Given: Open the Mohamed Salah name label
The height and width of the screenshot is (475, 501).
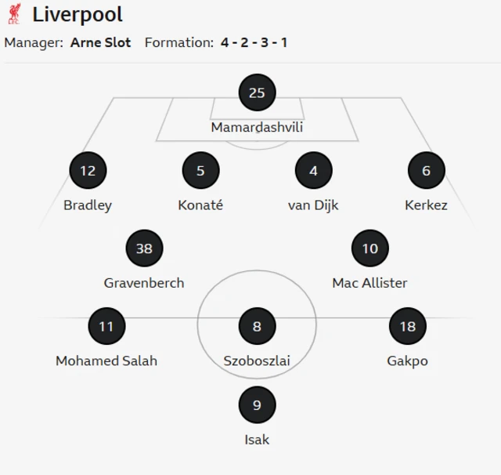Looking at the screenshot, I should pos(106,361).
